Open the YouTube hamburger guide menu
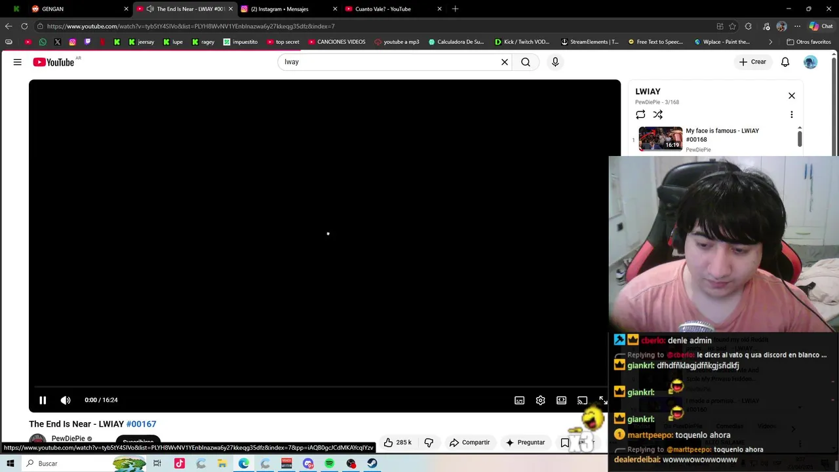The image size is (839, 472). 18,62
